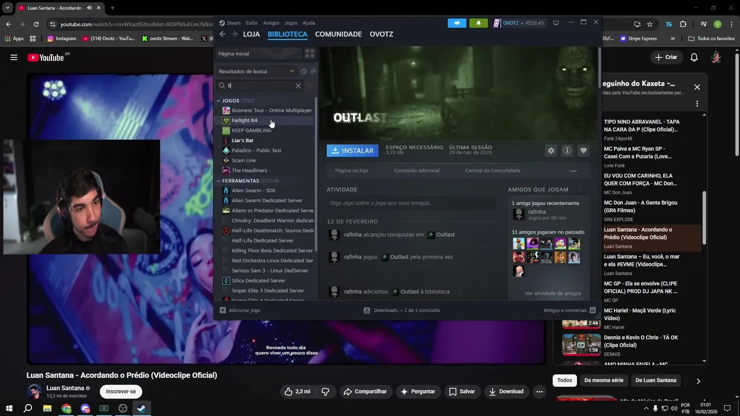Open OVOTZ profile tab in Steam

pos(381,34)
